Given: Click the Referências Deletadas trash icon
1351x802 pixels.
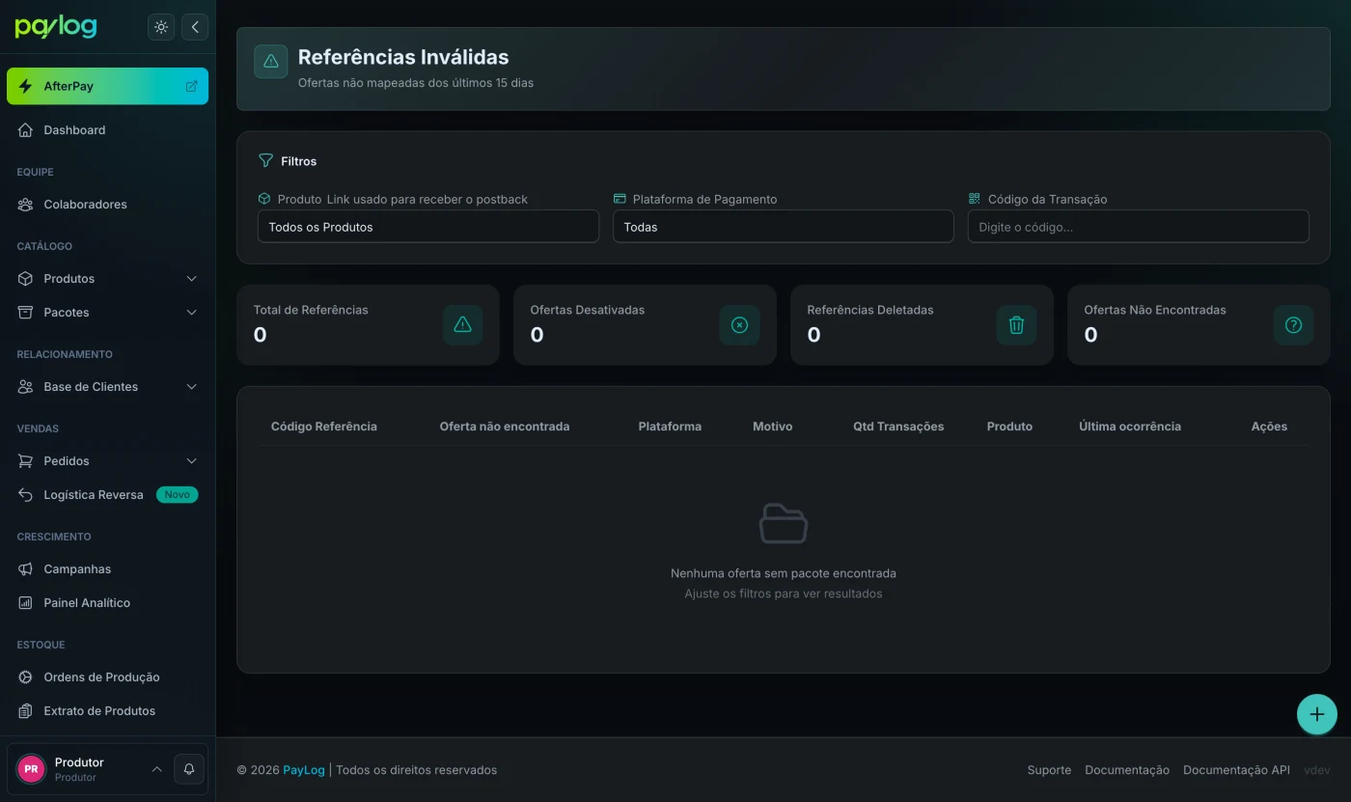Looking at the screenshot, I should pyautogui.click(x=1016, y=325).
